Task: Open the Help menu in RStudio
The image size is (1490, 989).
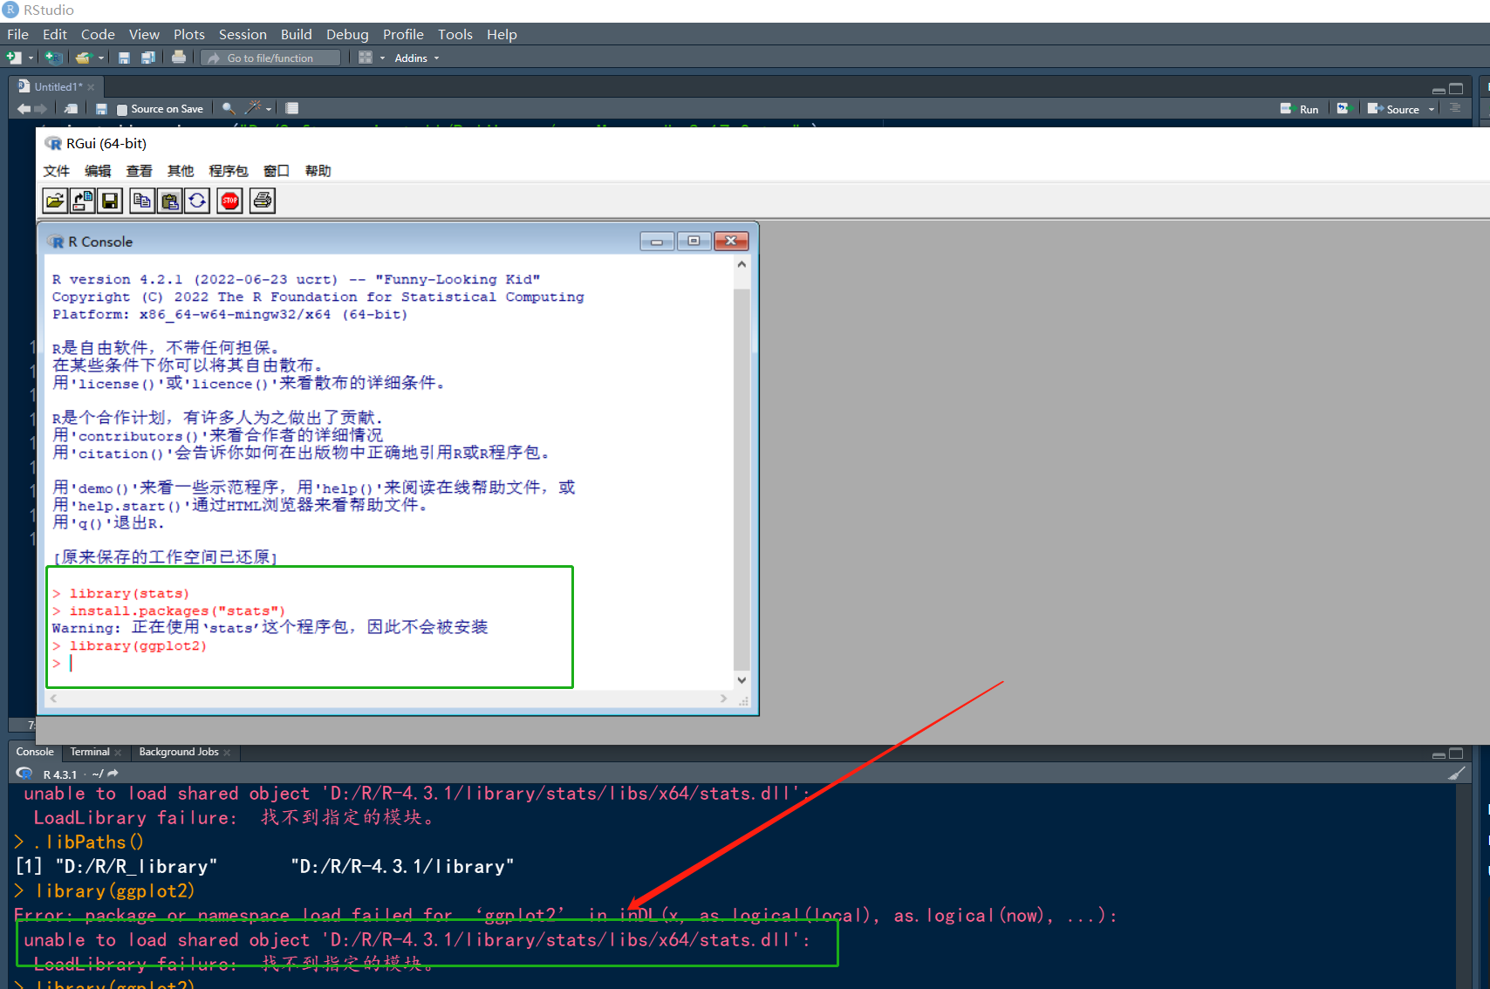Action: 502,34
